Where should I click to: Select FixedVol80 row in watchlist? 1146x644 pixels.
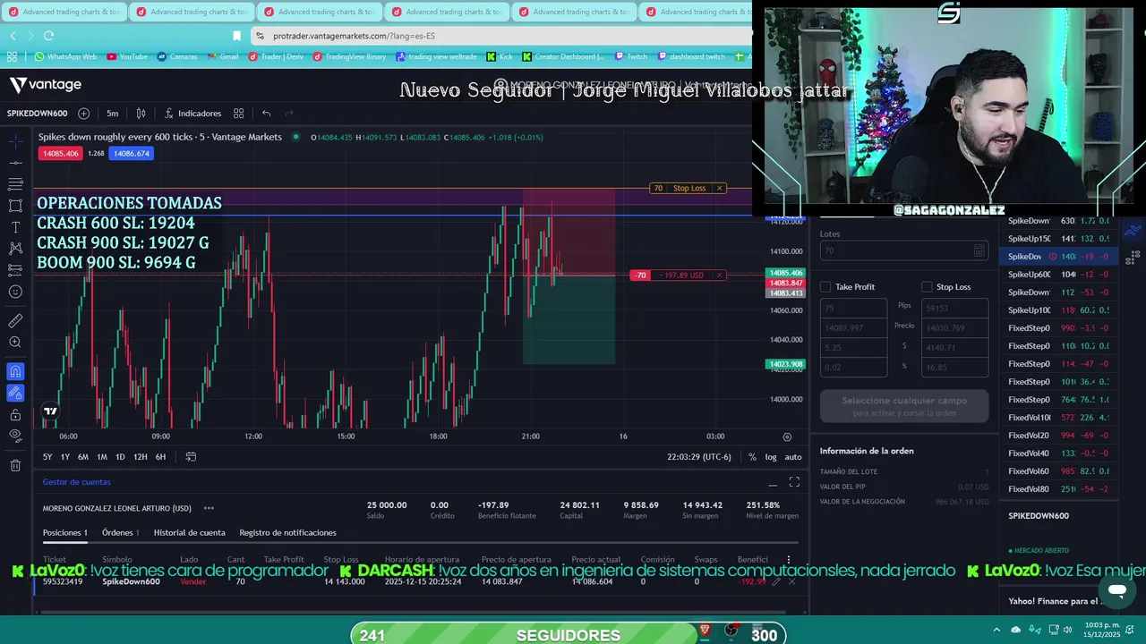pyautogui.click(x=1058, y=489)
